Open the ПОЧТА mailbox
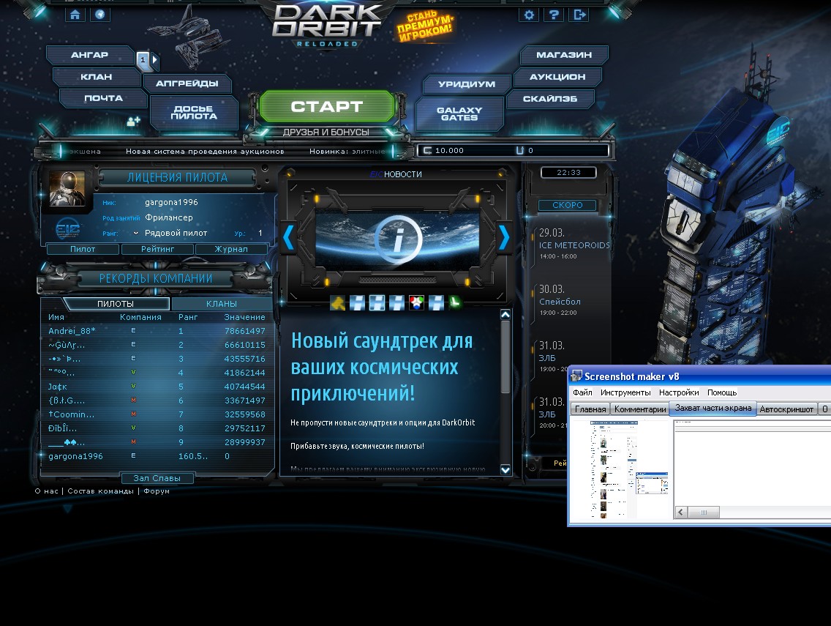The image size is (831, 626). tap(103, 98)
